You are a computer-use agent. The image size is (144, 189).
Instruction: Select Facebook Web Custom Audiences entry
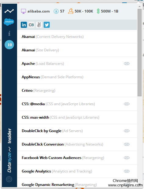point(77,158)
